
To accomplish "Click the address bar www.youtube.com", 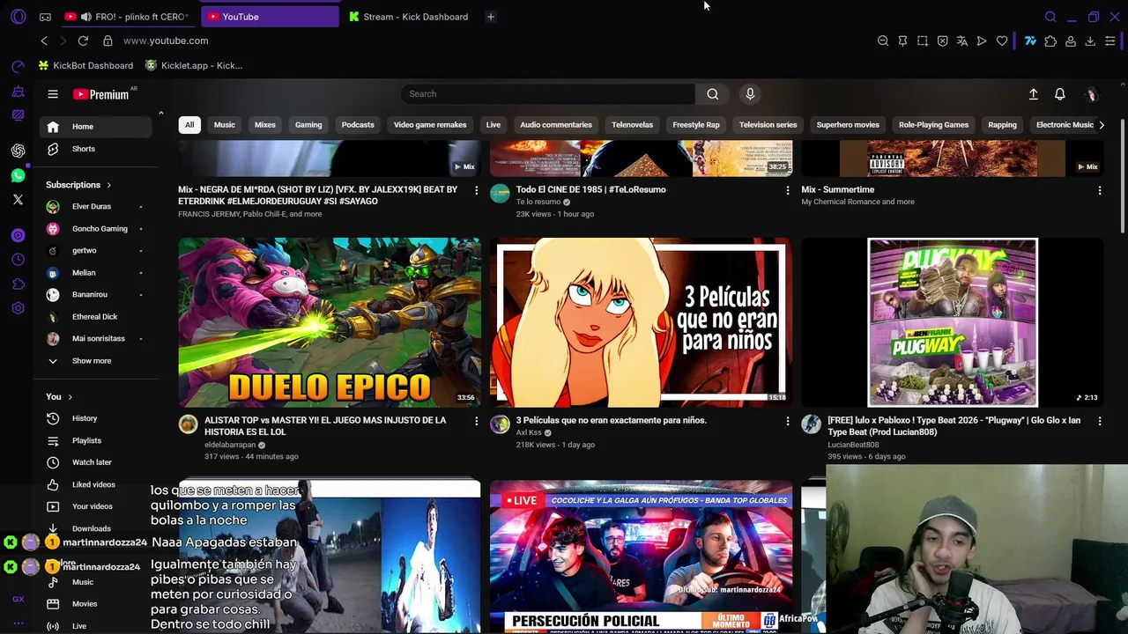I will 166,41.
